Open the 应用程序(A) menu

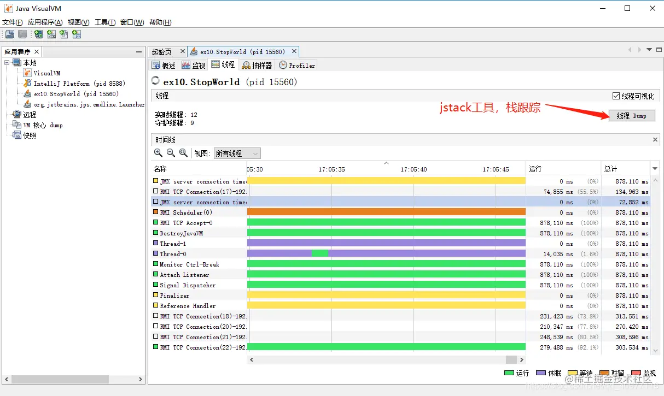click(x=45, y=22)
